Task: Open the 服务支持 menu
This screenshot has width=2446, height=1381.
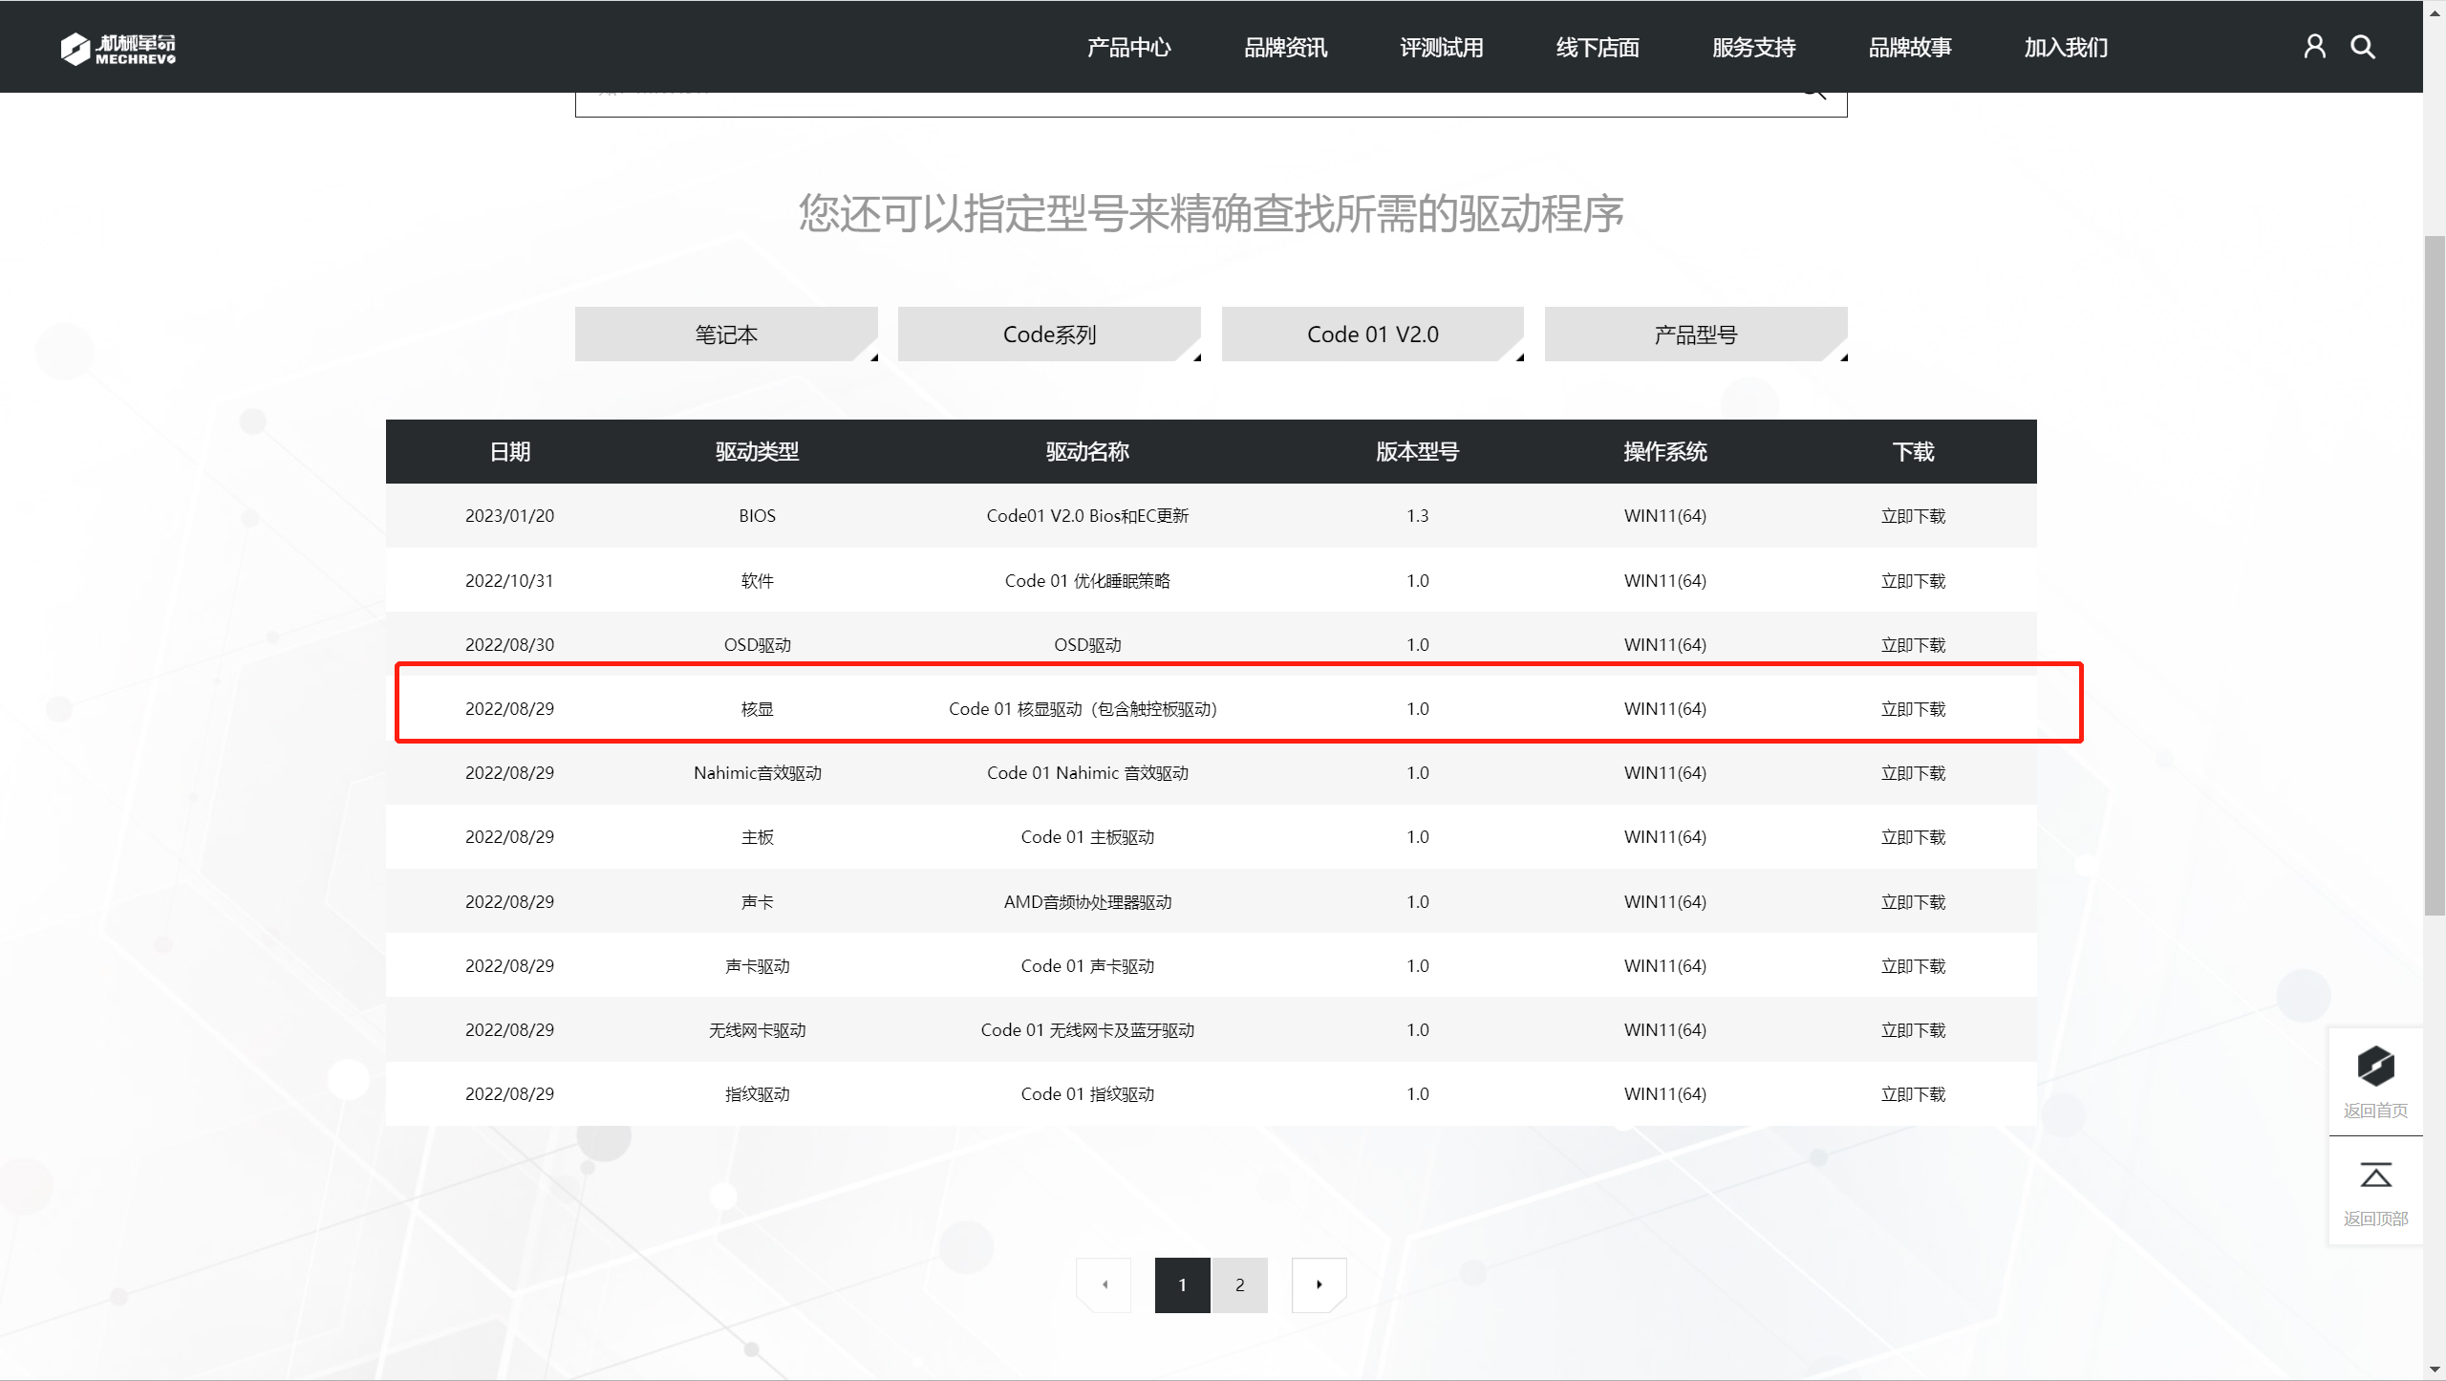Action: tap(1753, 47)
